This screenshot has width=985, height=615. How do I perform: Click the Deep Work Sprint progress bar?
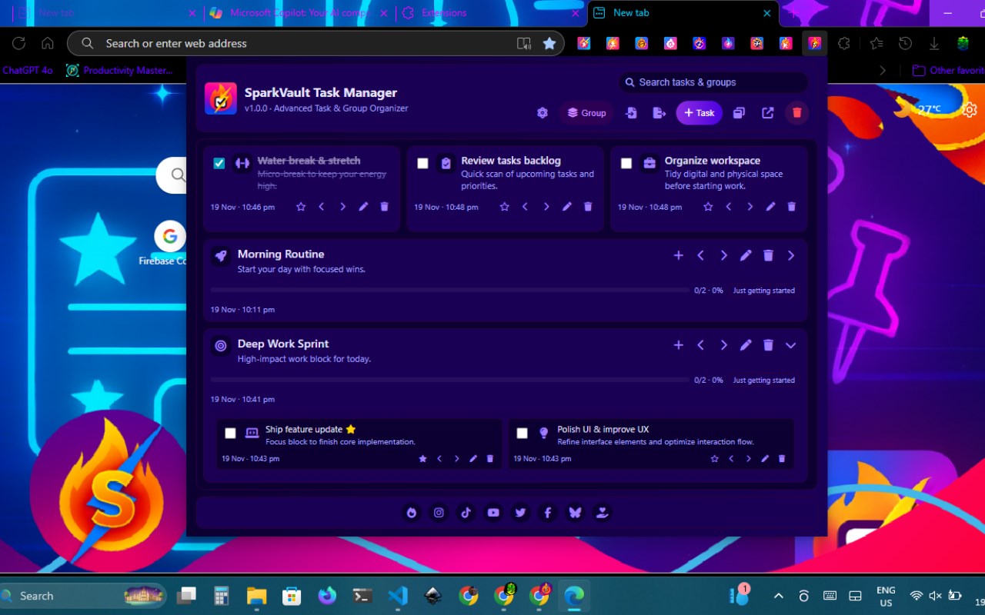(x=450, y=381)
